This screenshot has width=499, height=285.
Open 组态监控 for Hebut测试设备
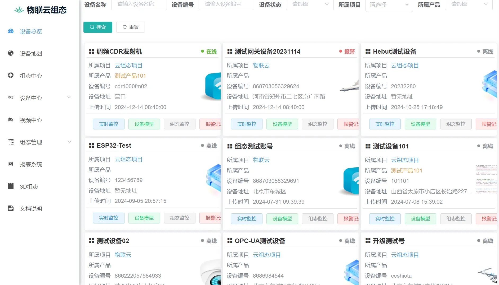(x=456, y=124)
